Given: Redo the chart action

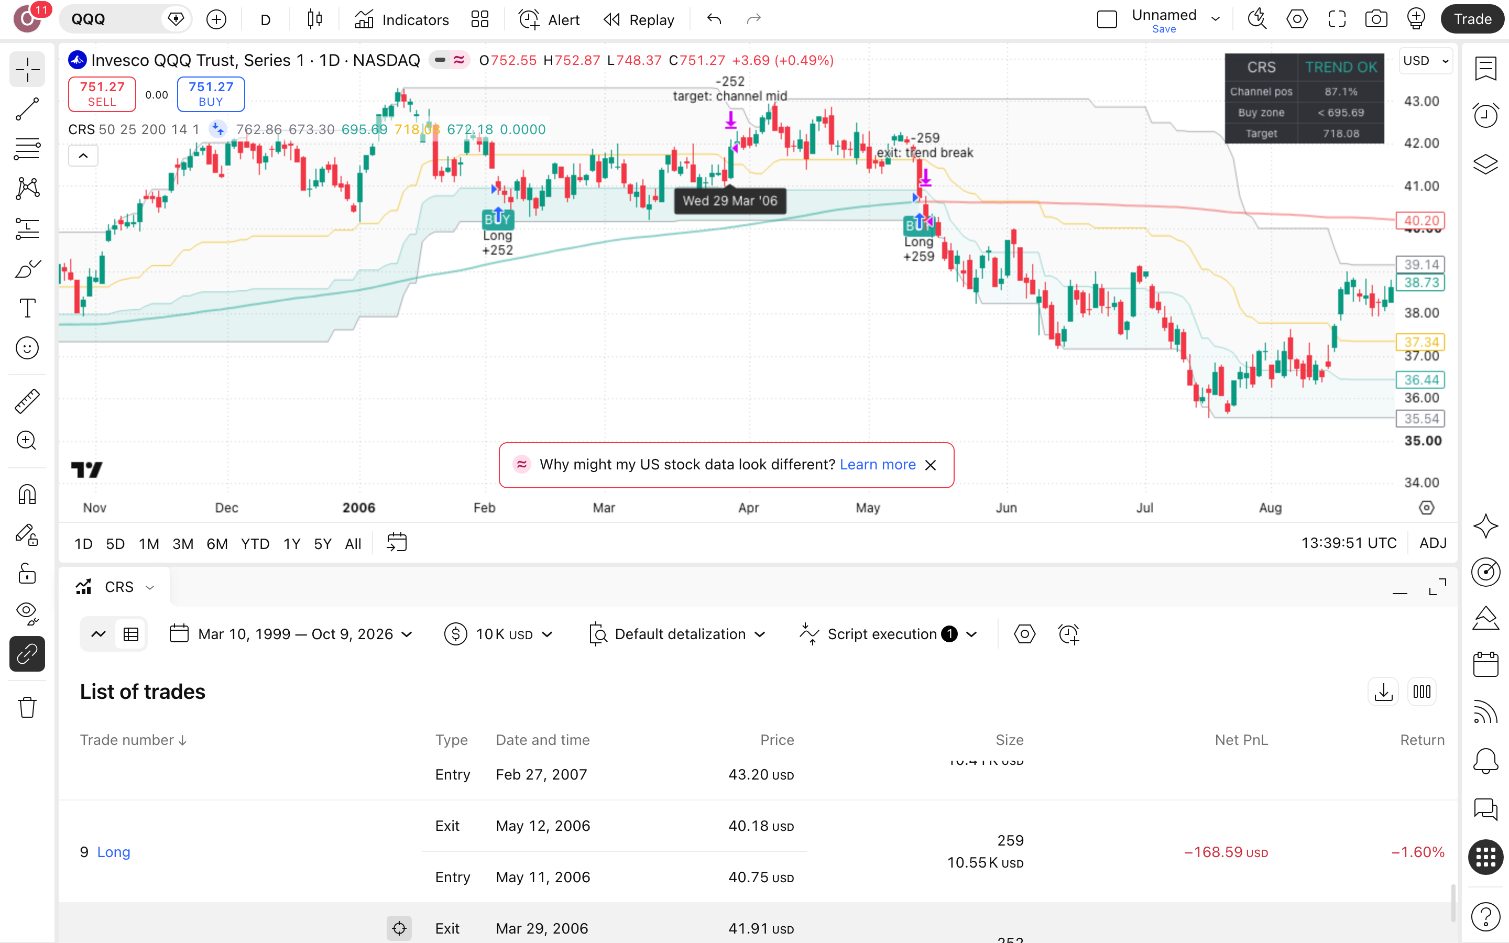Looking at the screenshot, I should tap(754, 19).
